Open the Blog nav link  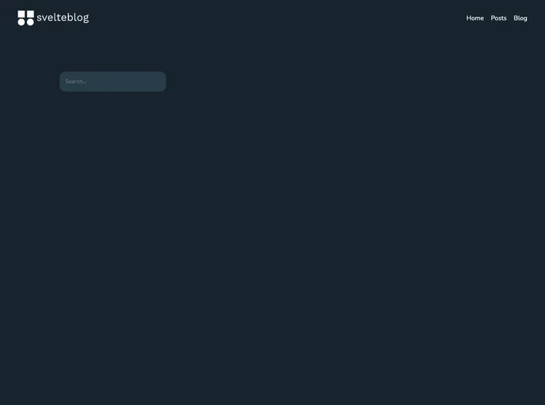point(520,18)
